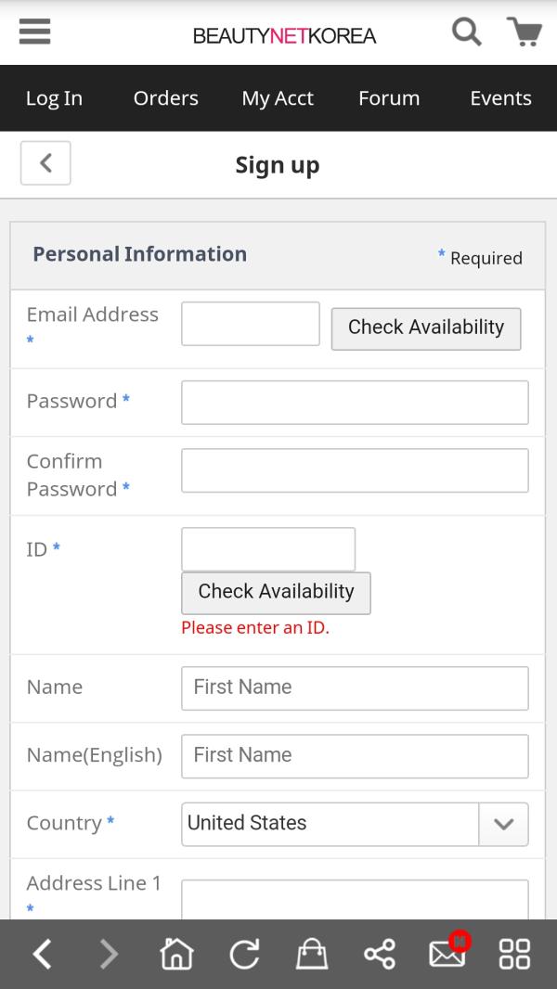The width and height of the screenshot is (557, 989).
Task: Go back with Sign up back button
Action: click(45, 163)
